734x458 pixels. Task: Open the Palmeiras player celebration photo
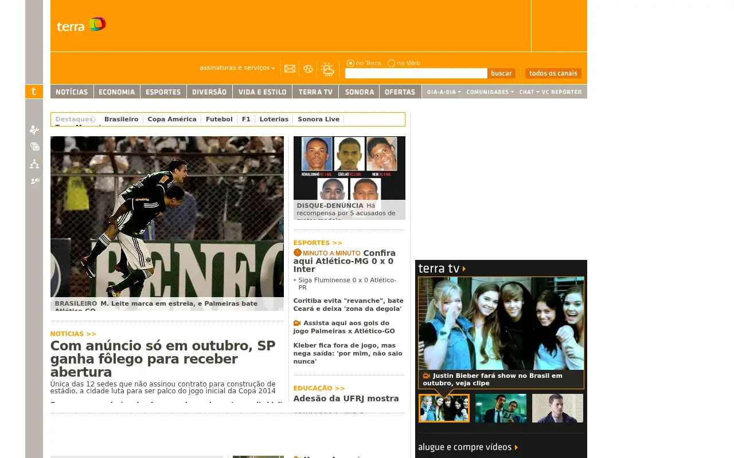pos(167,223)
